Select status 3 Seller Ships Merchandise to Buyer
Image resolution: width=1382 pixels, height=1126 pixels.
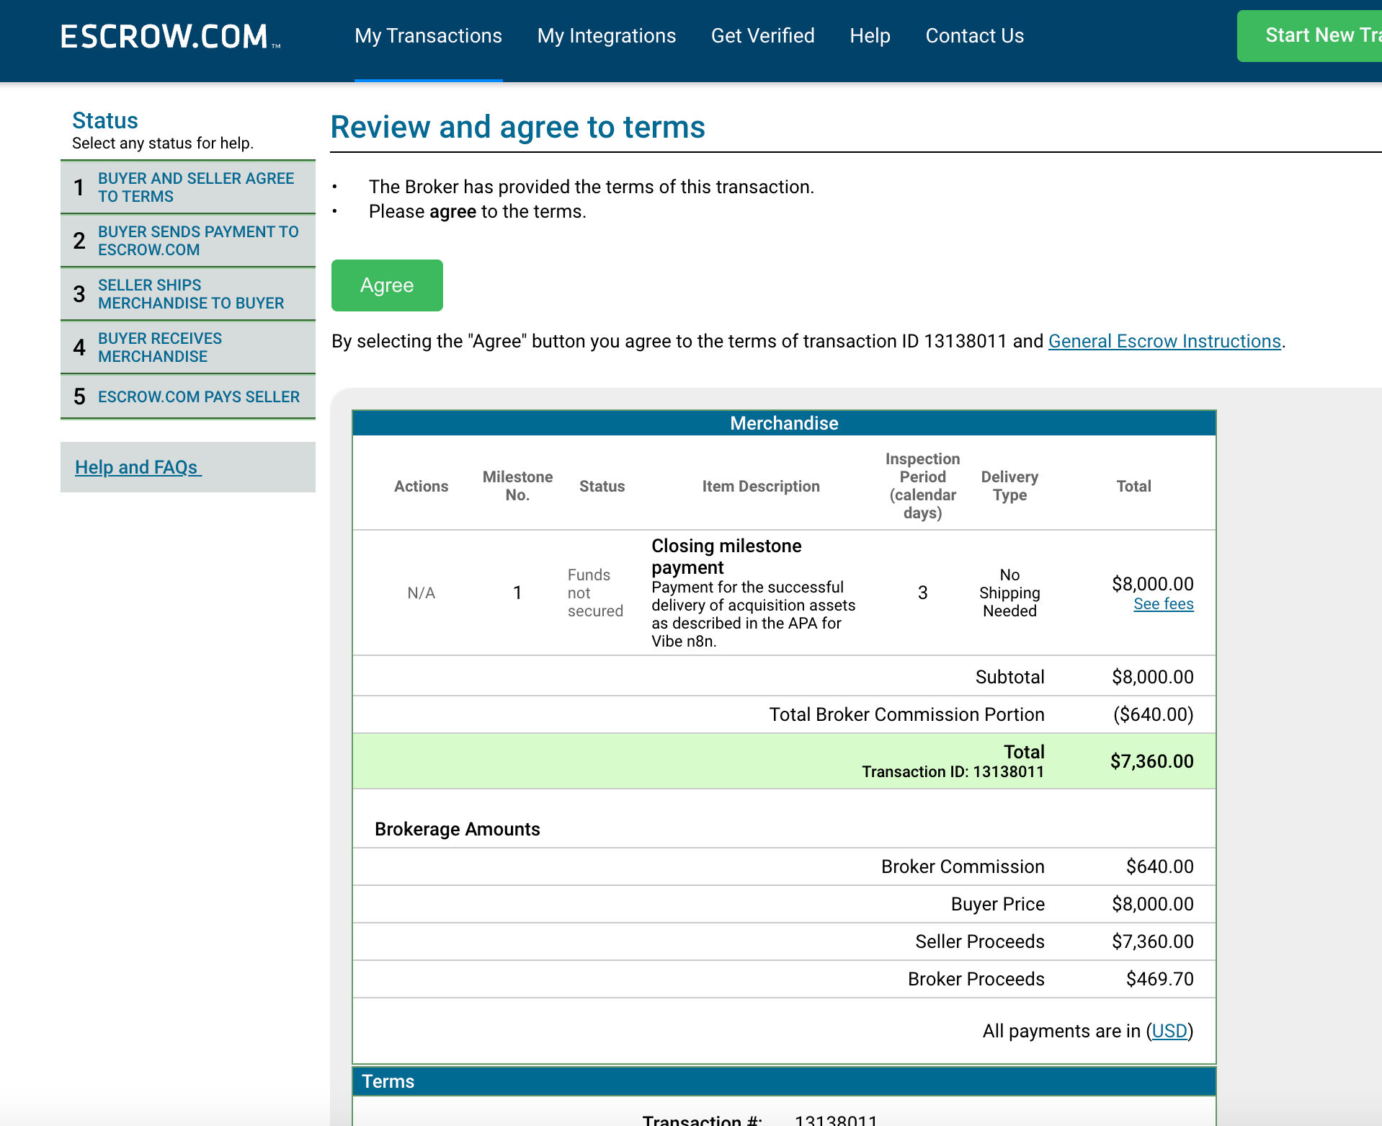(188, 294)
